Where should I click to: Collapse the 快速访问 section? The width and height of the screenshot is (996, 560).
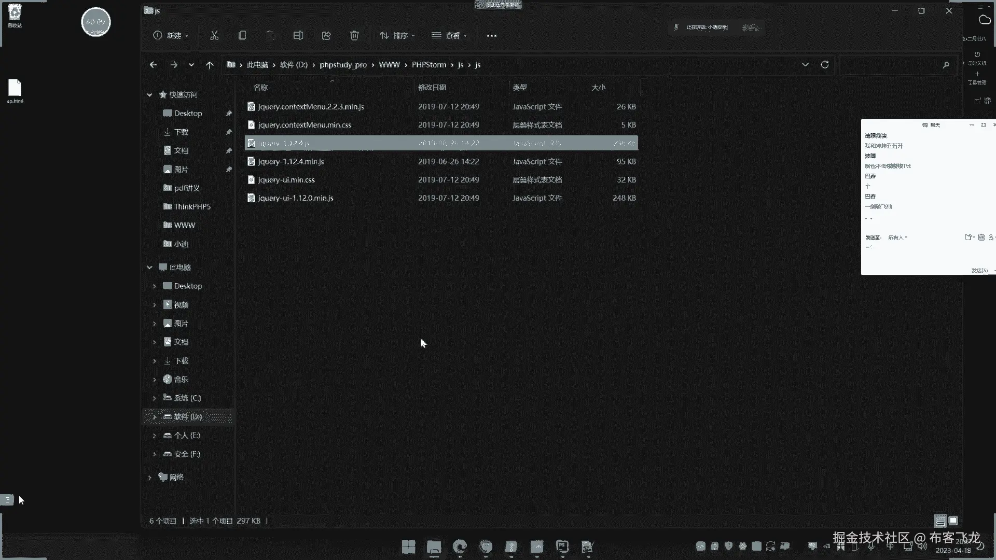coord(149,95)
